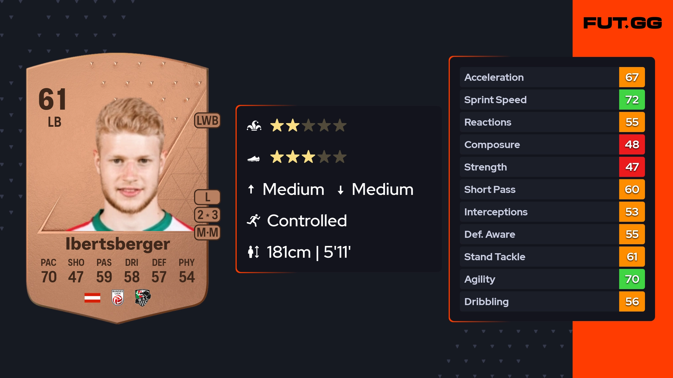The image size is (673, 378).
Task: Click the WAC club crest
Action: [143, 298]
